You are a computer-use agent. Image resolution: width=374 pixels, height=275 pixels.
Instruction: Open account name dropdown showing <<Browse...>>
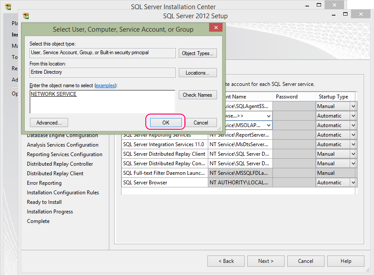269,116
